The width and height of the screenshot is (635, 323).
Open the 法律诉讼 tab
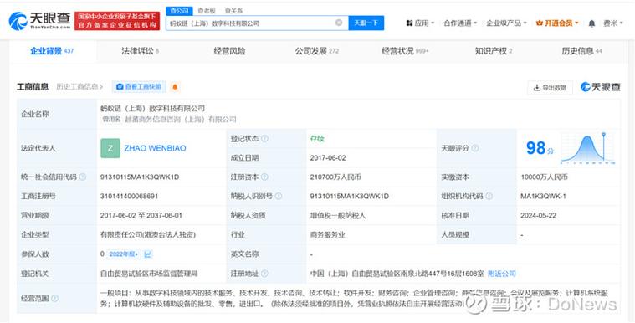tap(140, 51)
